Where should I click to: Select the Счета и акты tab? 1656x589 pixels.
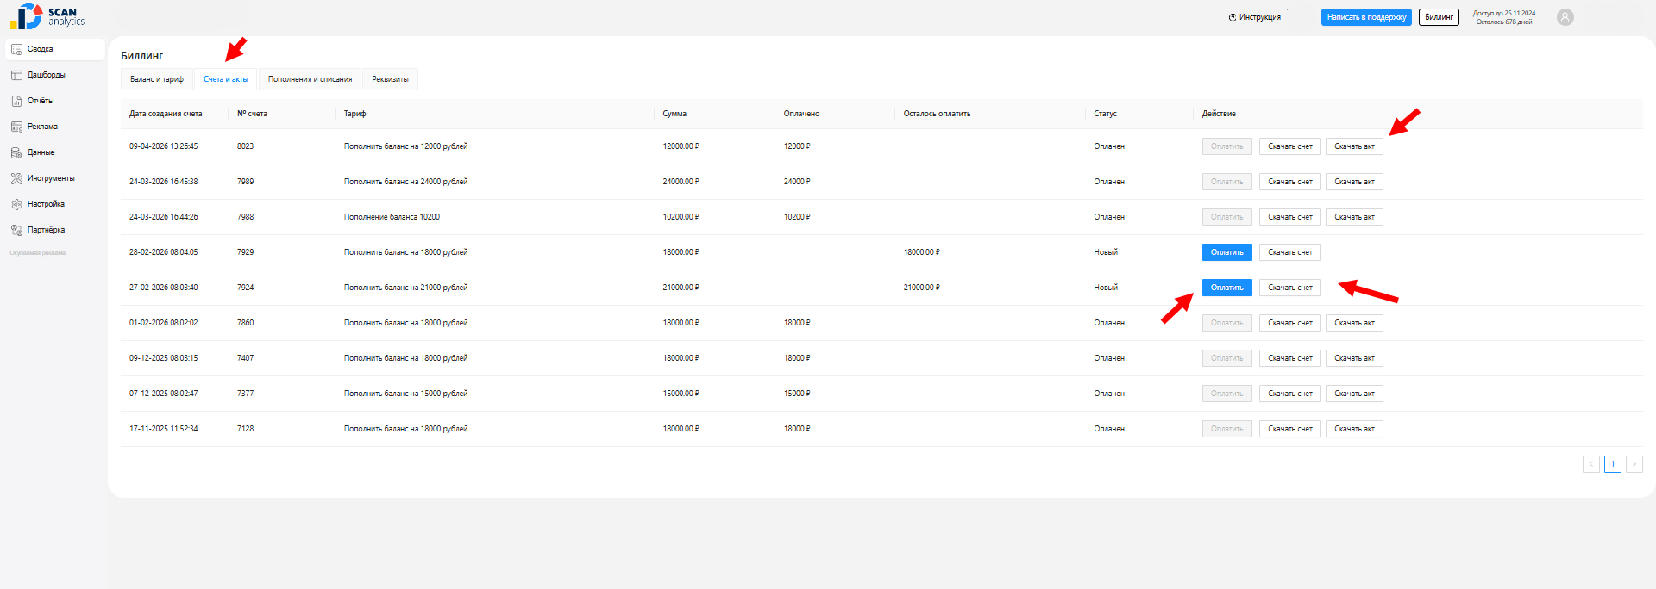[x=226, y=79]
